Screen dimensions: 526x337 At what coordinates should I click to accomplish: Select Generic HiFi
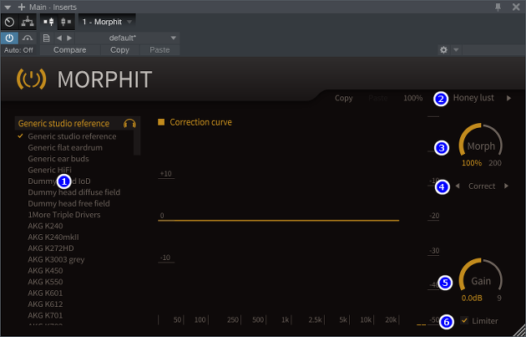[x=49, y=170]
